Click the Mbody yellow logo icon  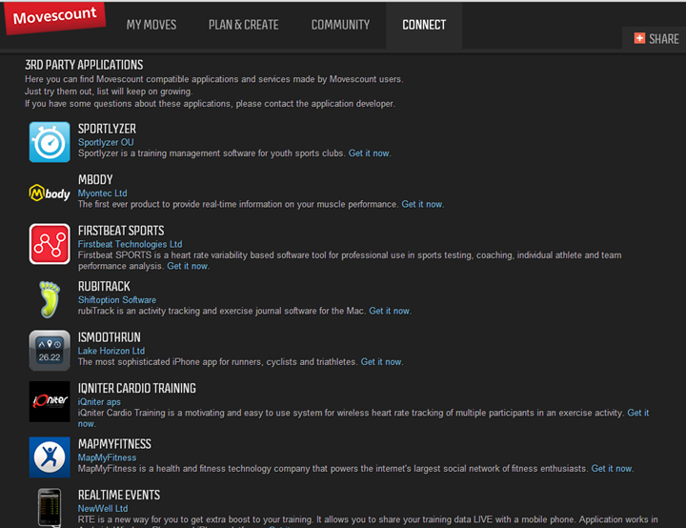tap(50, 193)
